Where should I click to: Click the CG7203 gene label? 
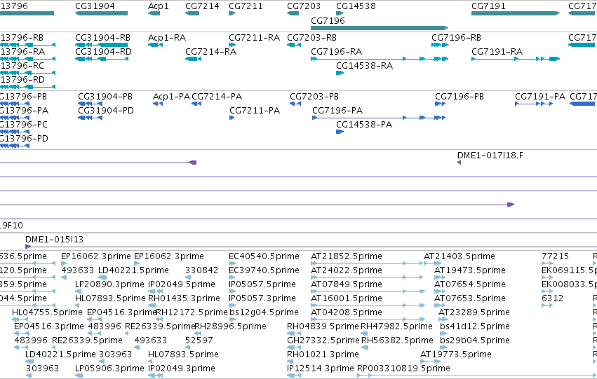point(304,6)
